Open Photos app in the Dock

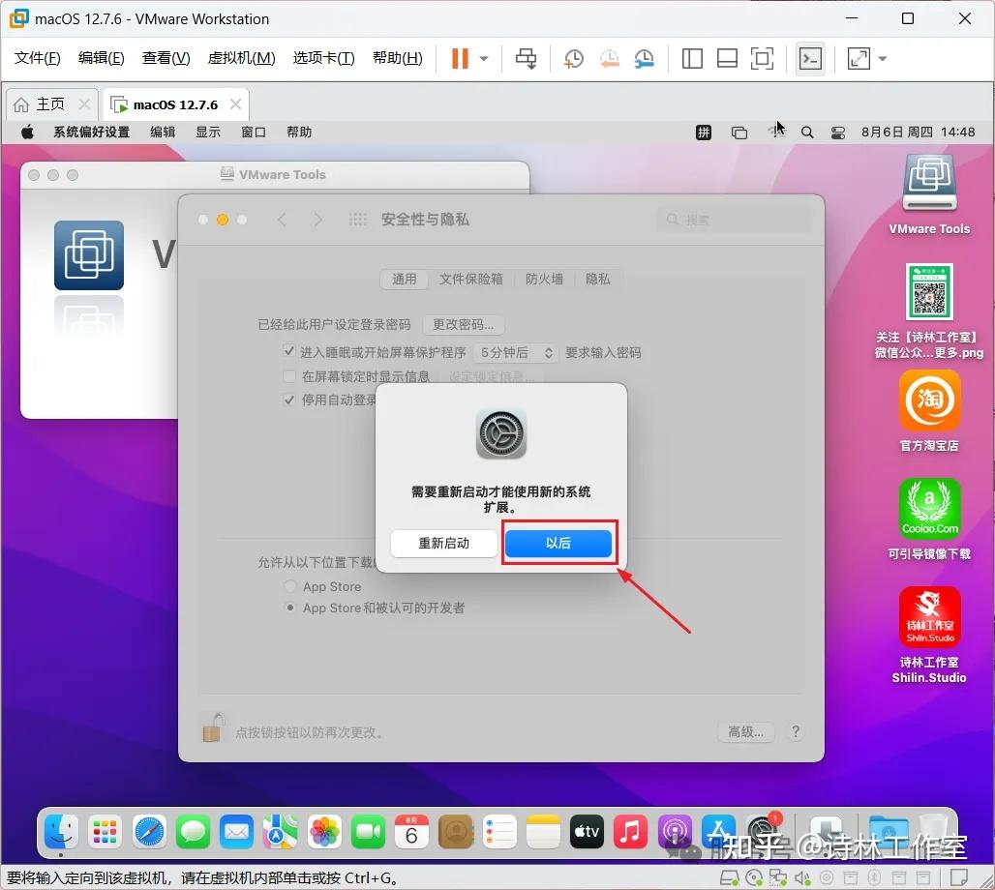pyautogui.click(x=324, y=832)
